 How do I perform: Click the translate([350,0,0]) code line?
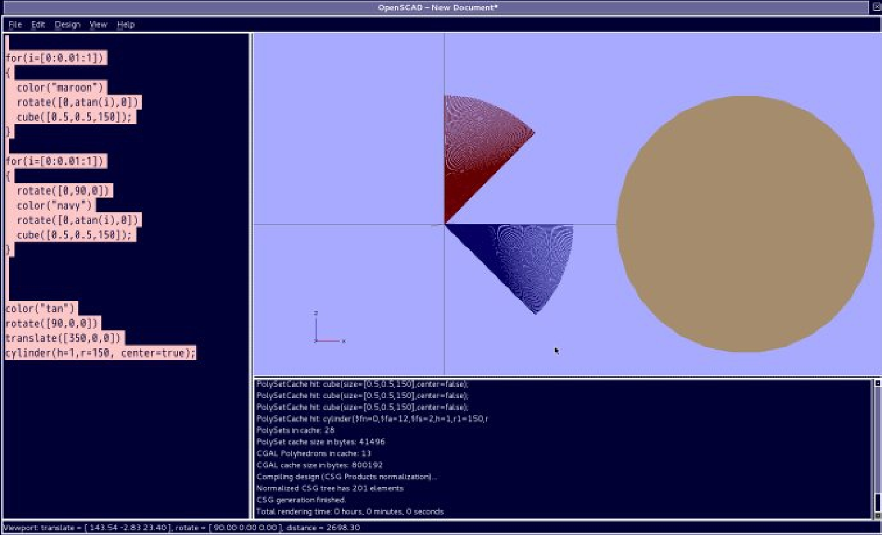(63, 338)
